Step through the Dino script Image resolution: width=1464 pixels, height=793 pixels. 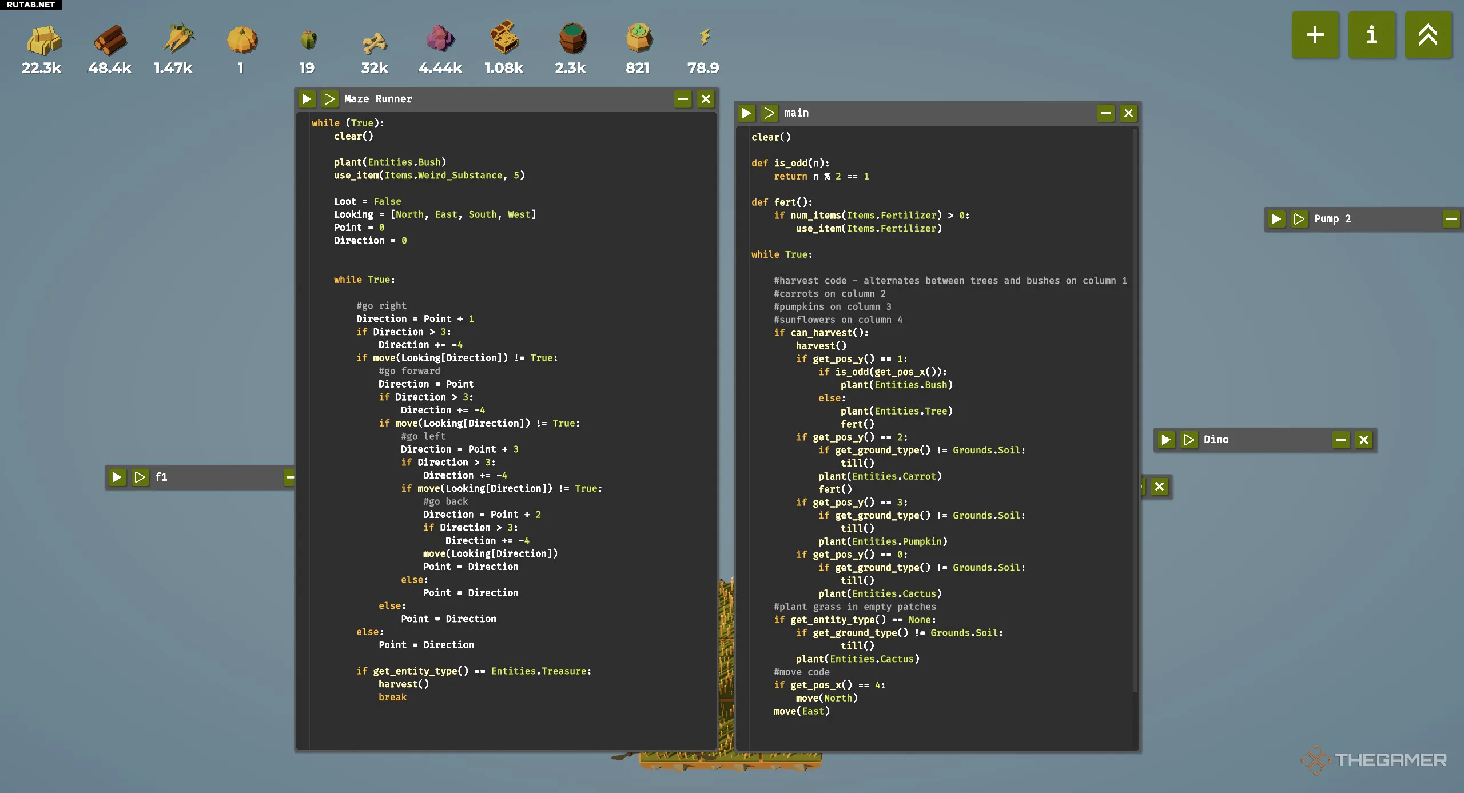(x=1189, y=440)
